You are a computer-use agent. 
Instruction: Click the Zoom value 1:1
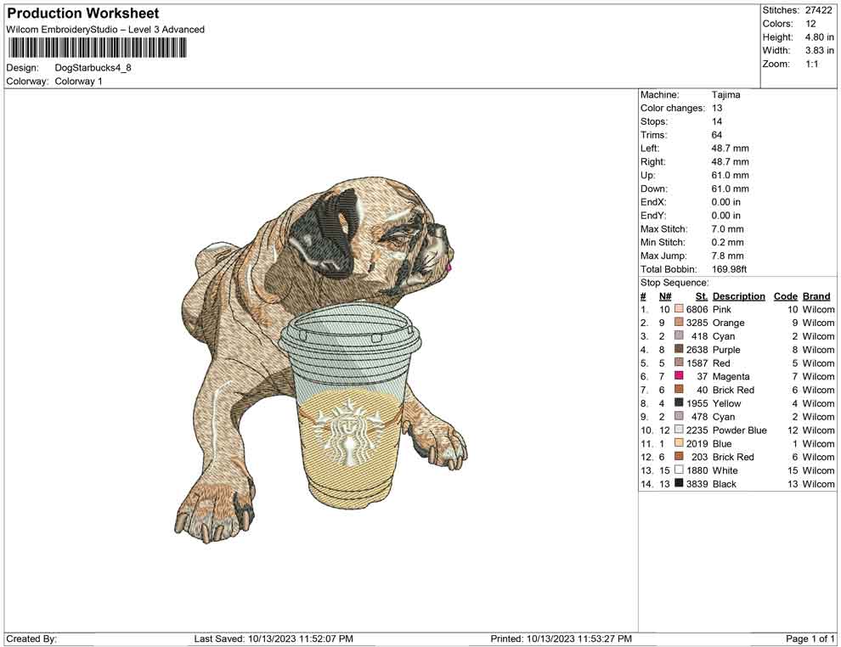click(811, 64)
